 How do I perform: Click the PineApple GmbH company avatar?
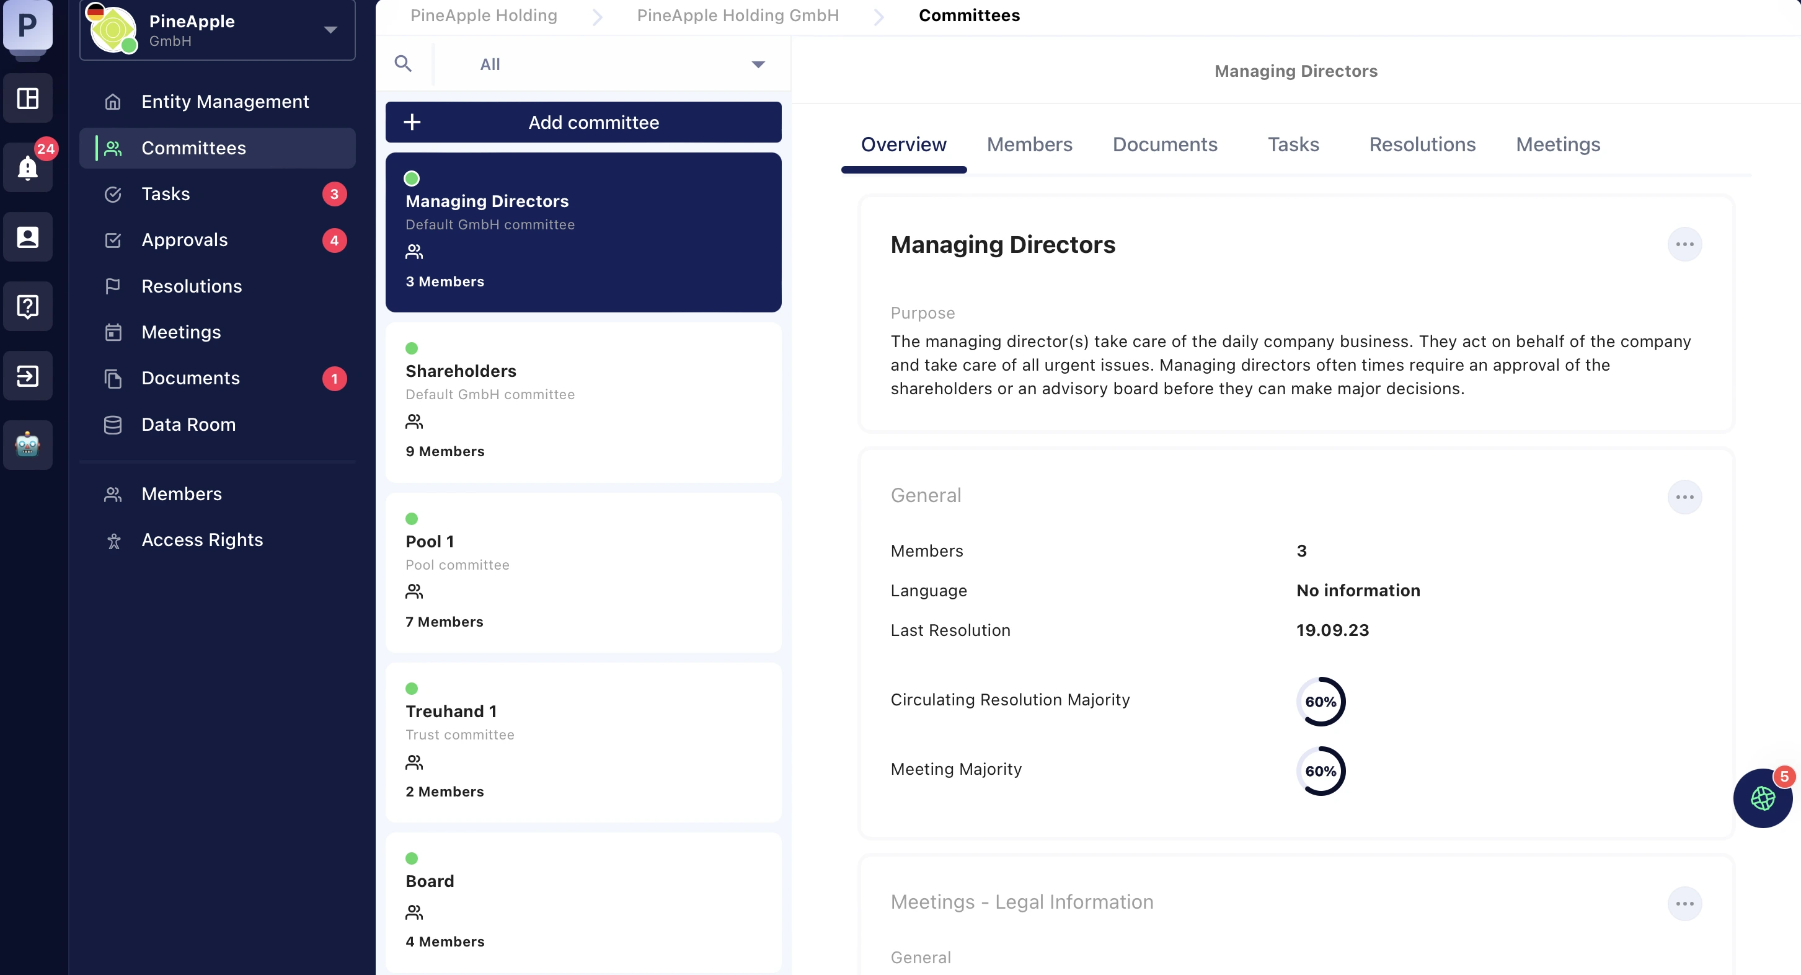pos(113,30)
